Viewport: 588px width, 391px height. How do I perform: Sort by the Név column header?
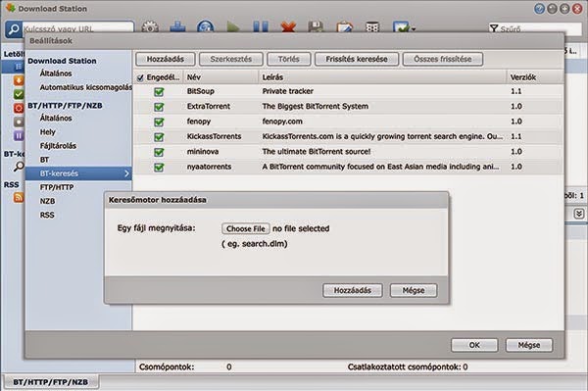(x=220, y=77)
